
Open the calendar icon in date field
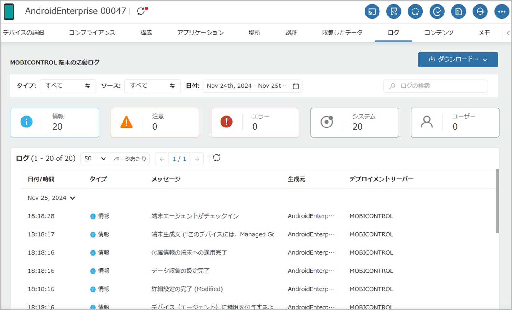tap(296, 86)
